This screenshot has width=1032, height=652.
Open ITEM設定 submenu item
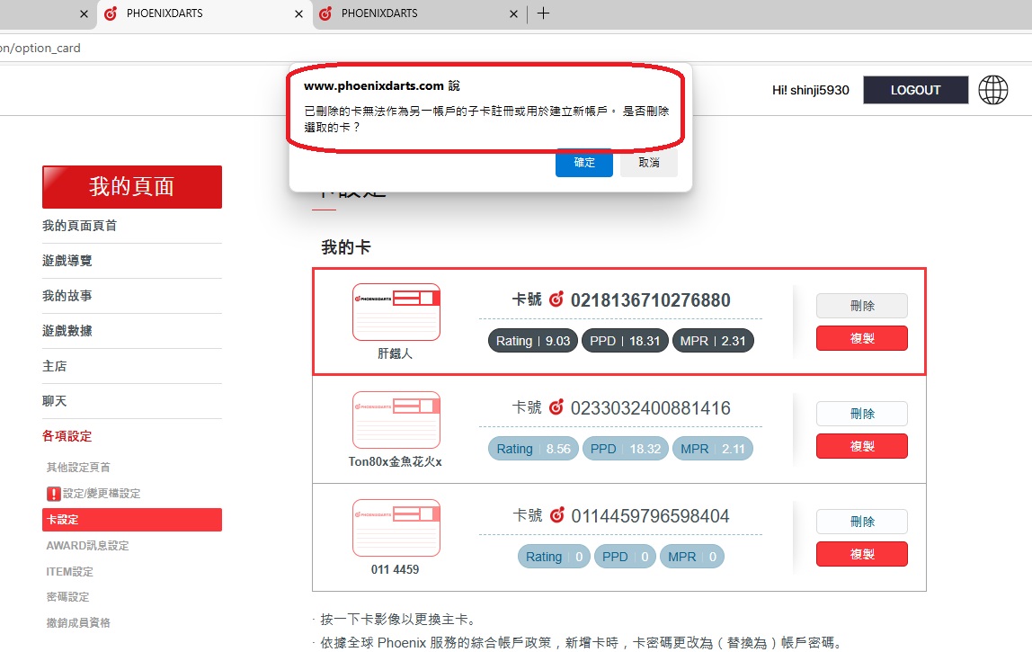click(70, 572)
